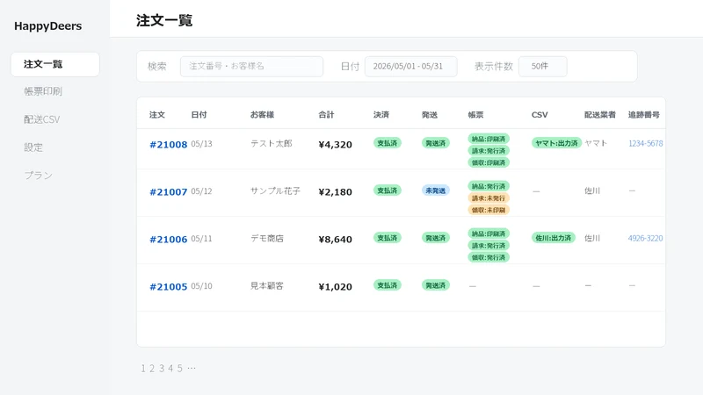
Task: Click customer name サンプル花子
Action: [275, 191]
